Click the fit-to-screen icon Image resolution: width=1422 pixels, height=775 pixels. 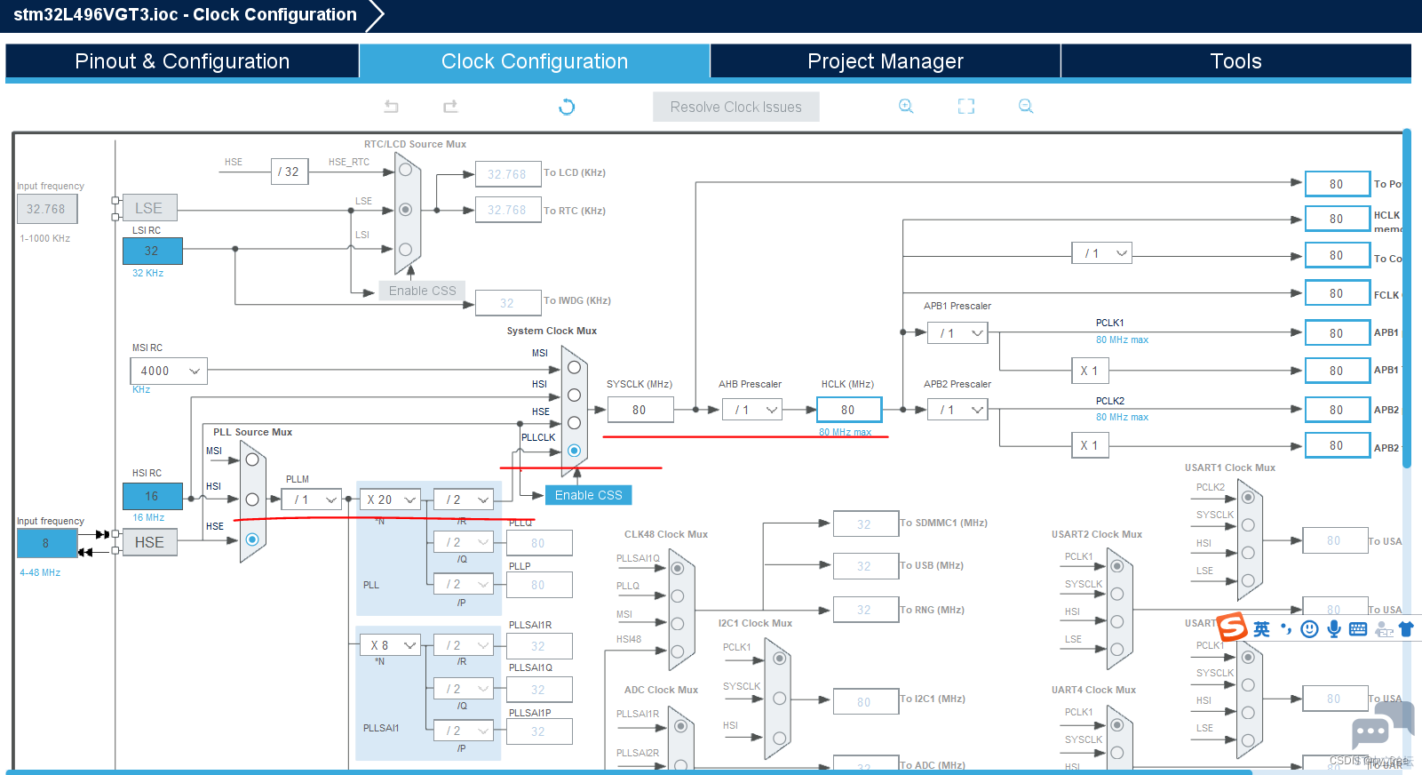(x=966, y=107)
